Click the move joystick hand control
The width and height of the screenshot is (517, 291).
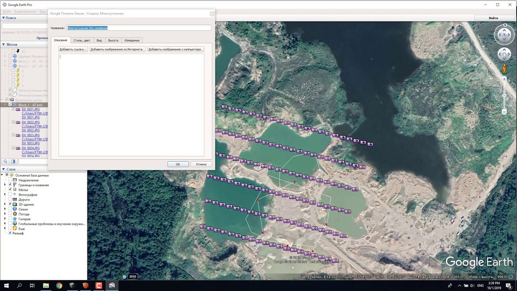[x=504, y=54]
